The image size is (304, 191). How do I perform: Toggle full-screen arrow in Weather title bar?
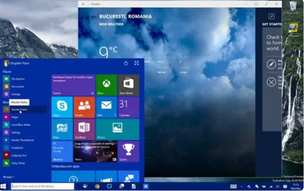267,4
